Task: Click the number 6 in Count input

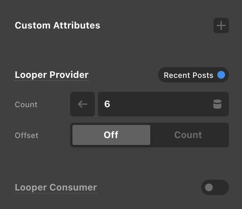Action: [107, 104]
